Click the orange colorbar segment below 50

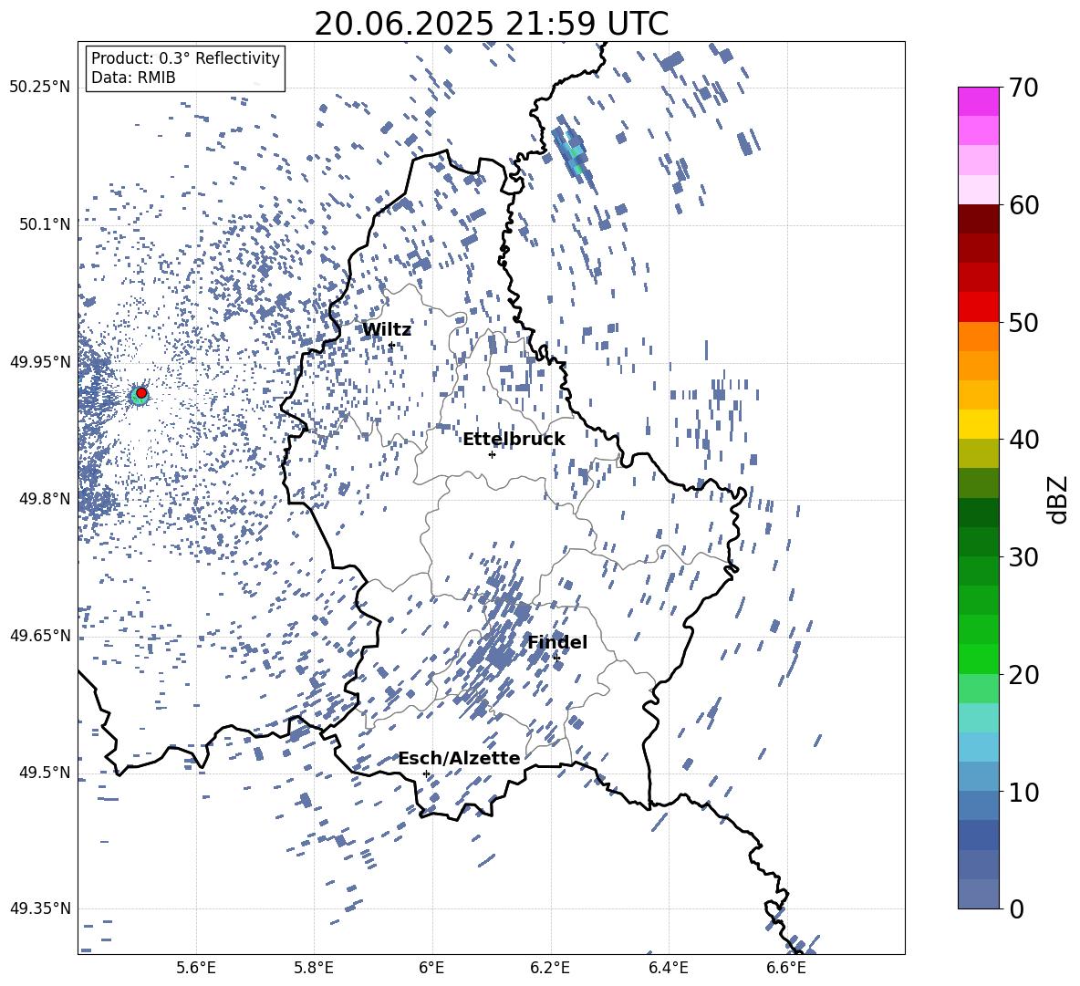(x=979, y=337)
